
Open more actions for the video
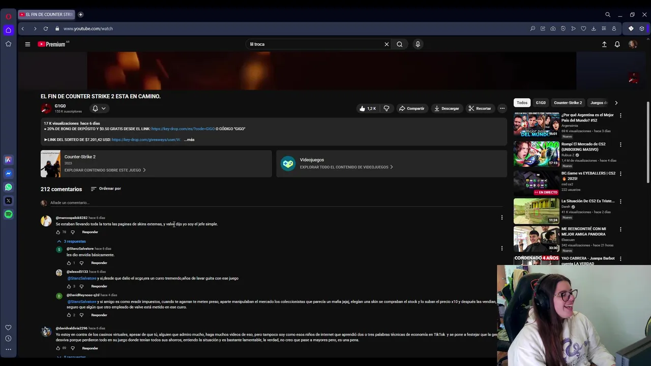tap(502, 108)
